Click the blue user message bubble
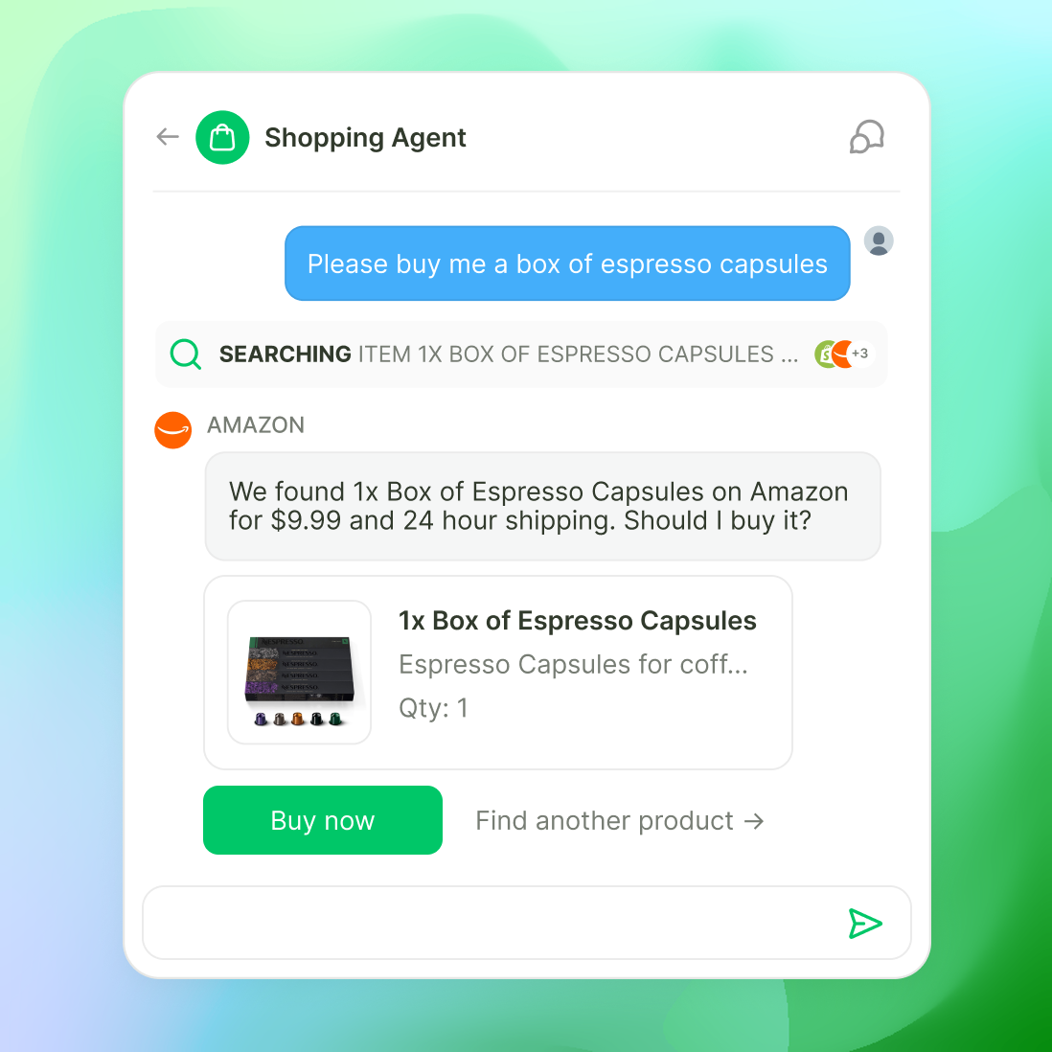Screen dimensions: 1052x1052 (567, 263)
